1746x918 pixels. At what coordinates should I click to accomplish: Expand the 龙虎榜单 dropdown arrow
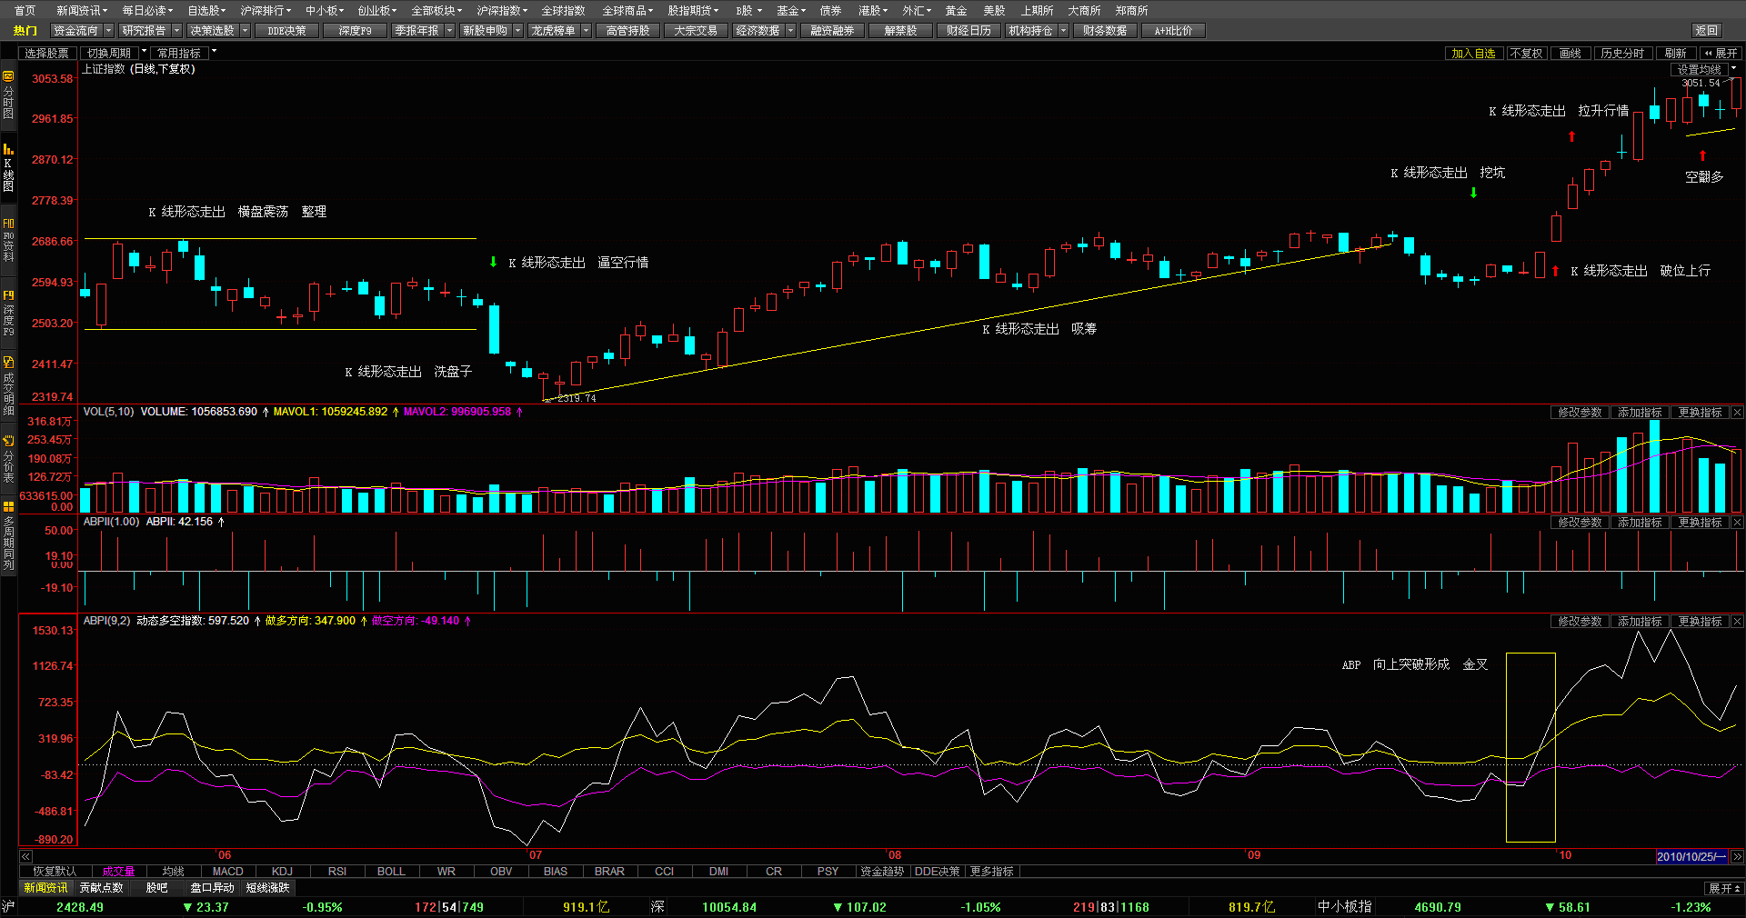(587, 31)
